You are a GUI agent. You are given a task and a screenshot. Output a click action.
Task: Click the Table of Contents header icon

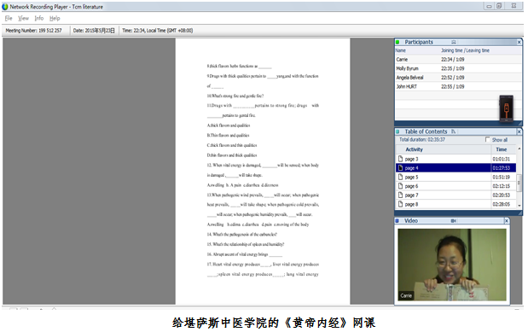tap(454, 131)
